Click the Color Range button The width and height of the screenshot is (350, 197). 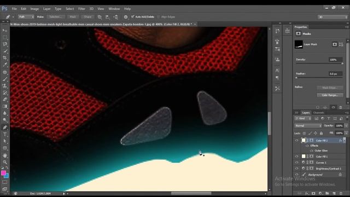coord(330,95)
